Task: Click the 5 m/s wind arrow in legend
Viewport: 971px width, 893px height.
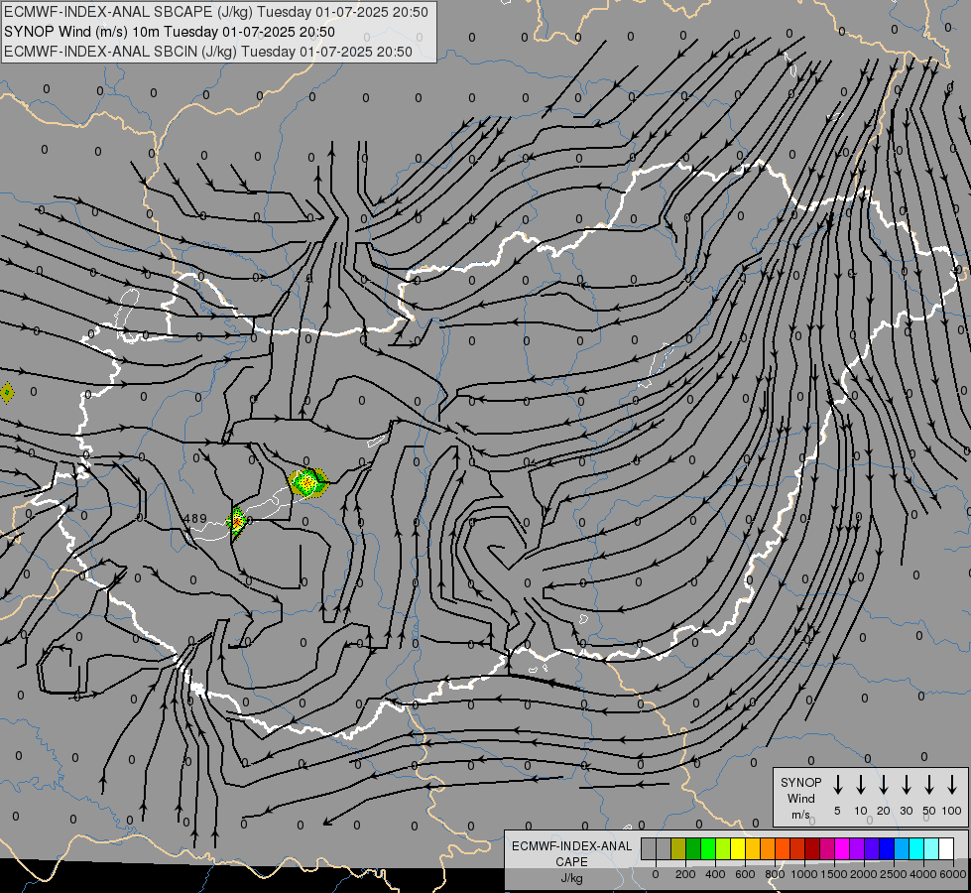Action: point(837,785)
